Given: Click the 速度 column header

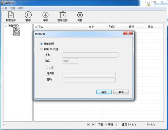Looking at the screenshot, I should [131, 27].
